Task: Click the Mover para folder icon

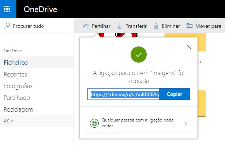Action: [x=189, y=26]
